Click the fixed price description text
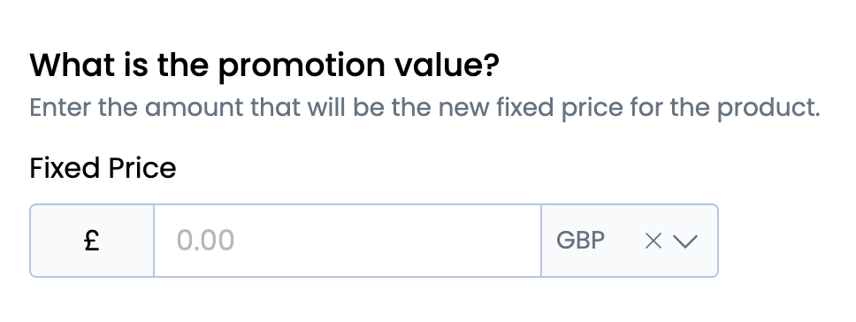 [424, 108]
